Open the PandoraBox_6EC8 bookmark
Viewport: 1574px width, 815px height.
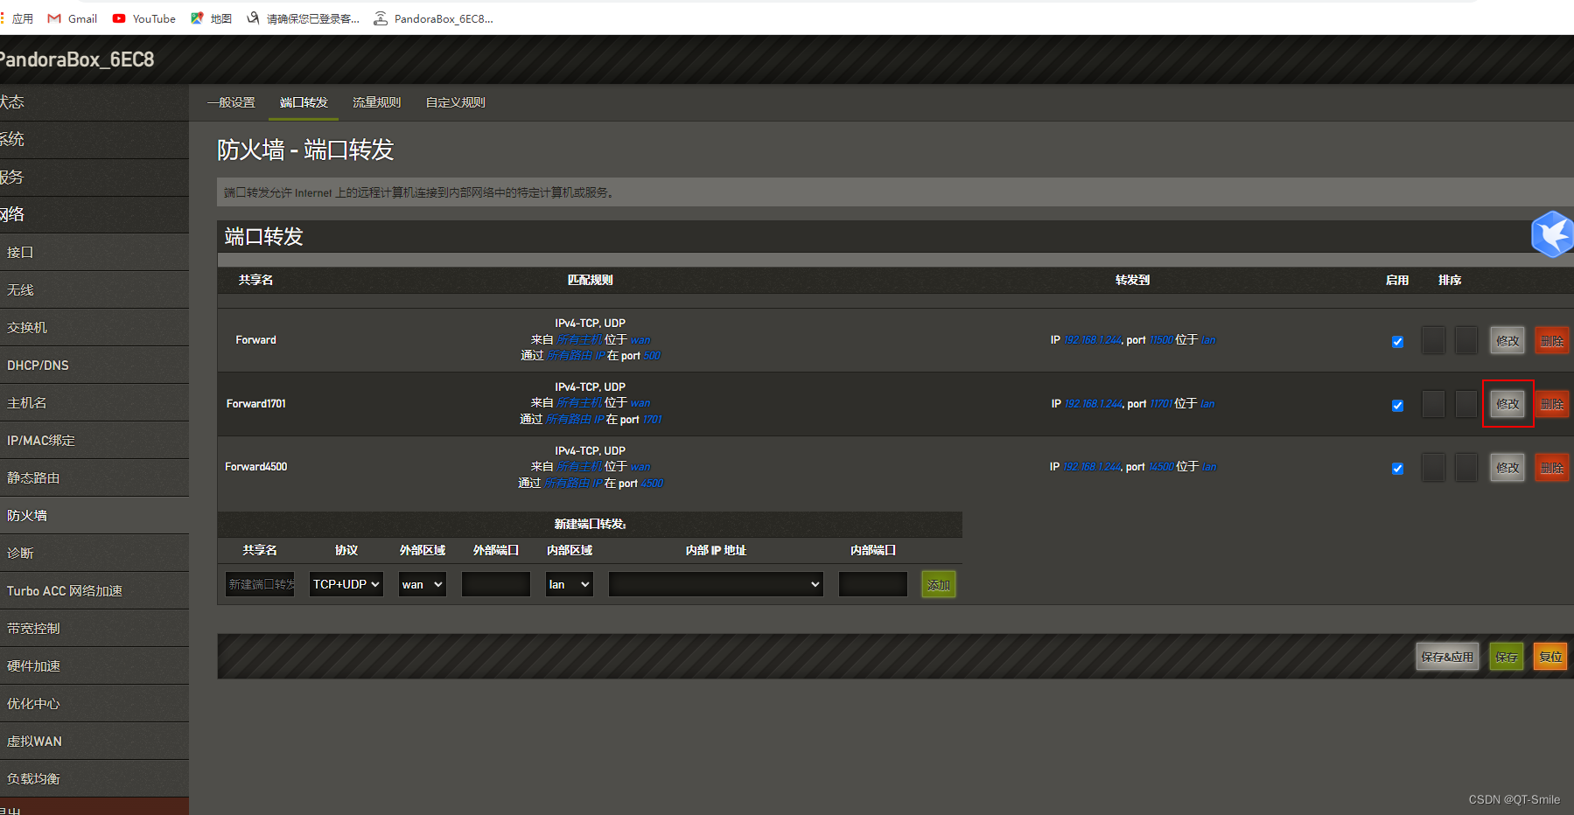click(434, 18)
